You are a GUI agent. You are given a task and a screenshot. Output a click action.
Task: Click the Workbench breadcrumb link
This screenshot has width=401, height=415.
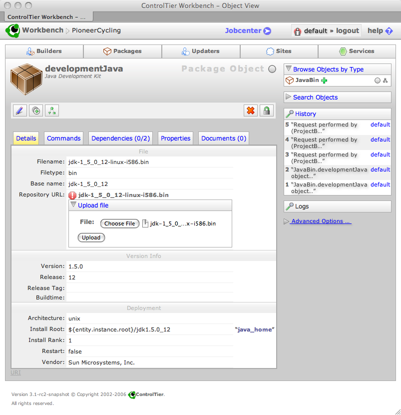43,30
